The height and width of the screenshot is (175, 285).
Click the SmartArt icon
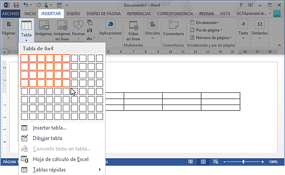coord(90,22)
